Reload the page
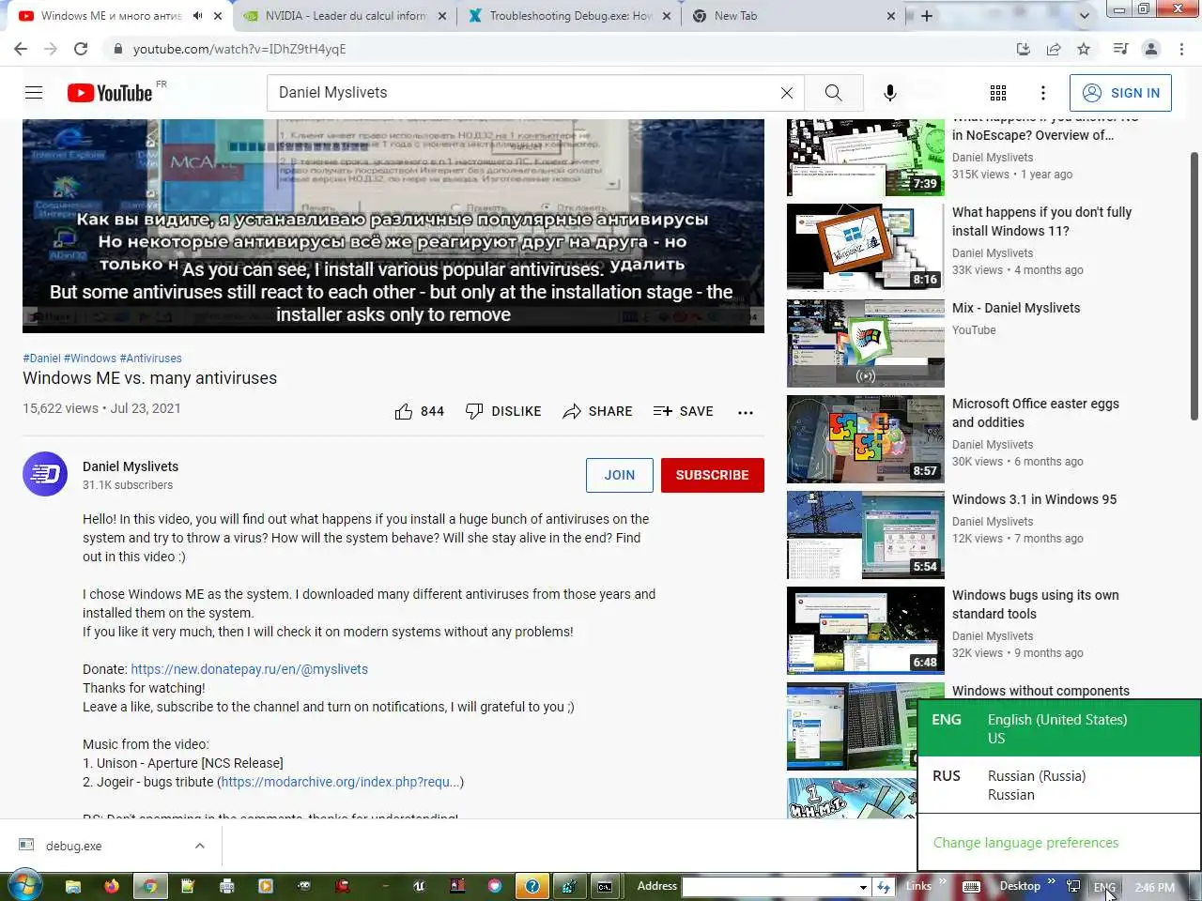This screenshot has width=1202, height=901. 81,49
